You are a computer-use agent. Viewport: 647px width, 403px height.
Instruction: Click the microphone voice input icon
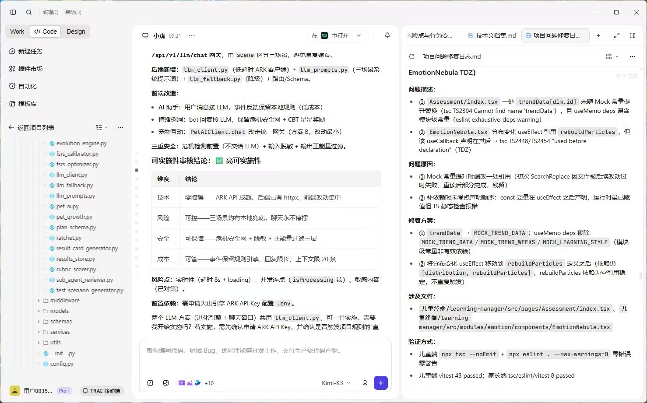[365, 383]
